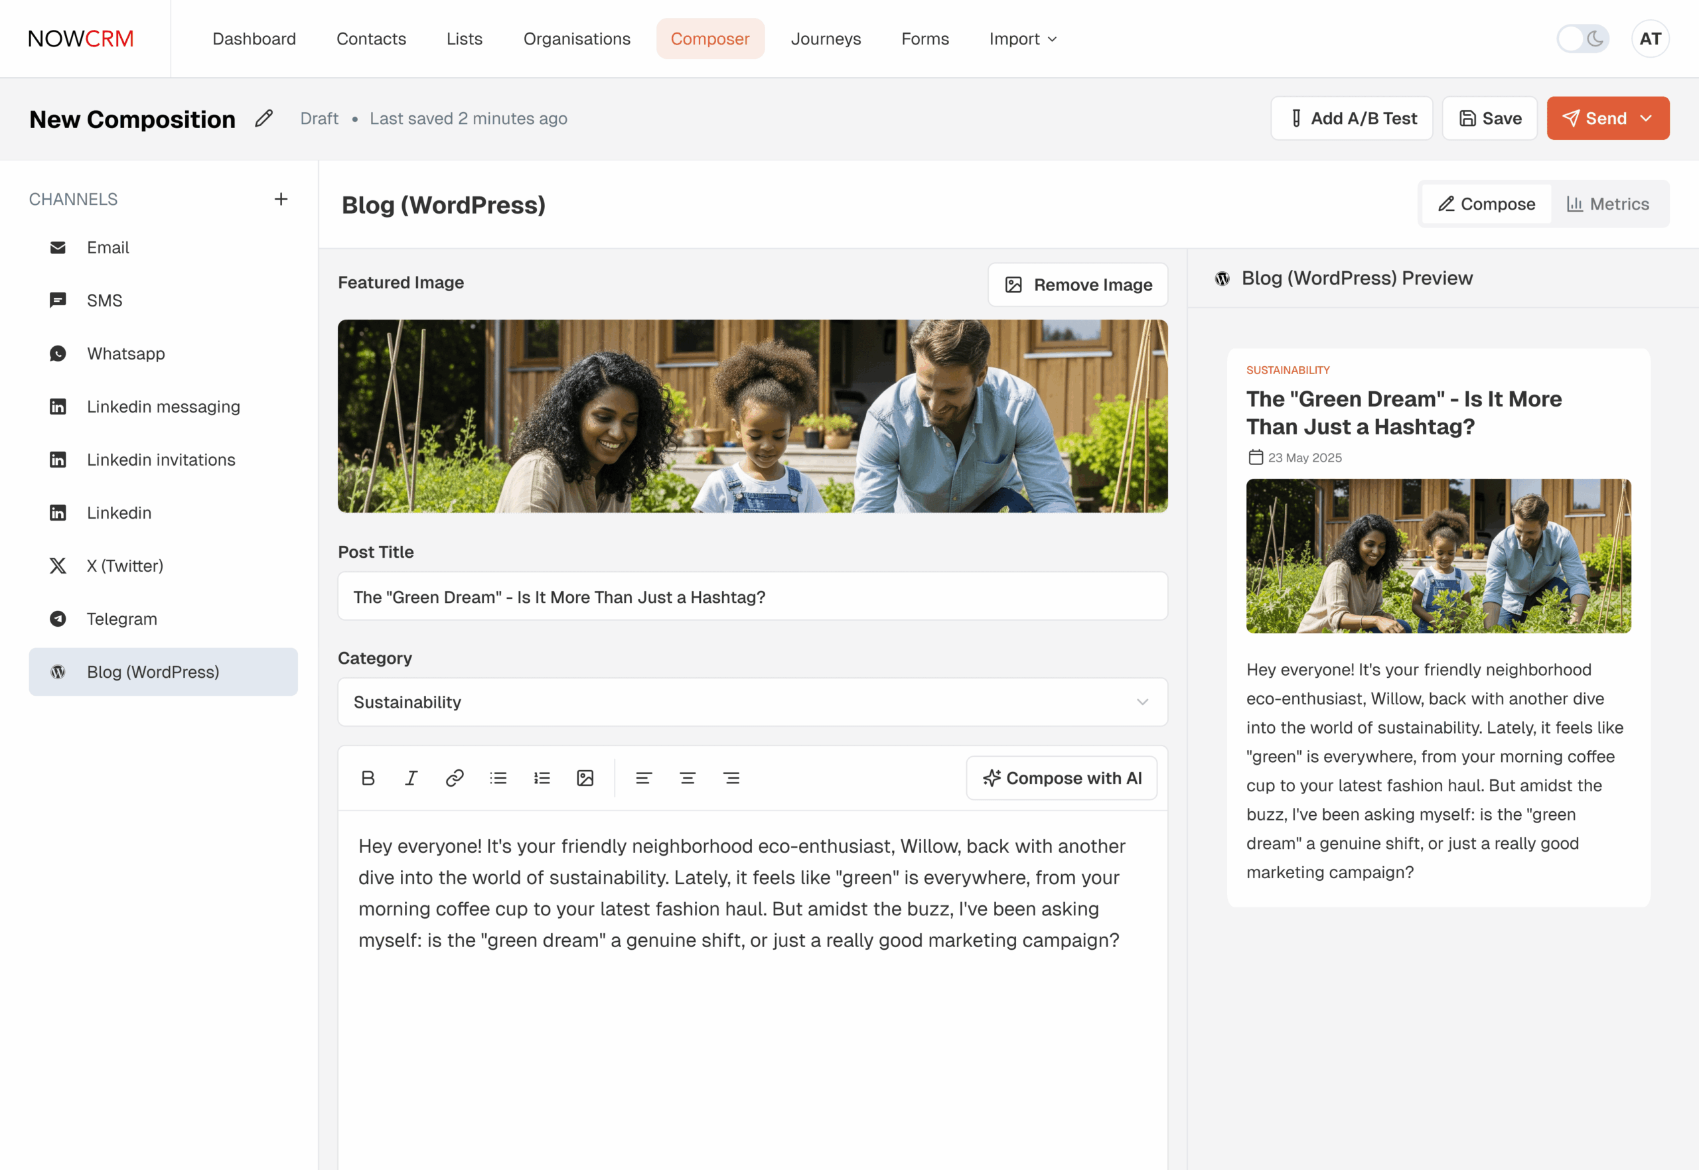Open the Composer page

[x=710, y=39]
